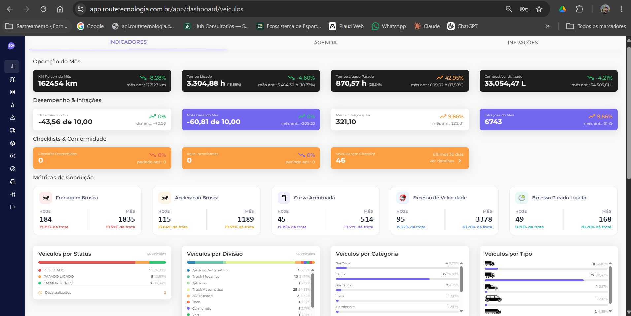Screen dimensions: 631x316
Task: Click the Truck progress bar in Veículos por Categoria
Action: (397, 279)
